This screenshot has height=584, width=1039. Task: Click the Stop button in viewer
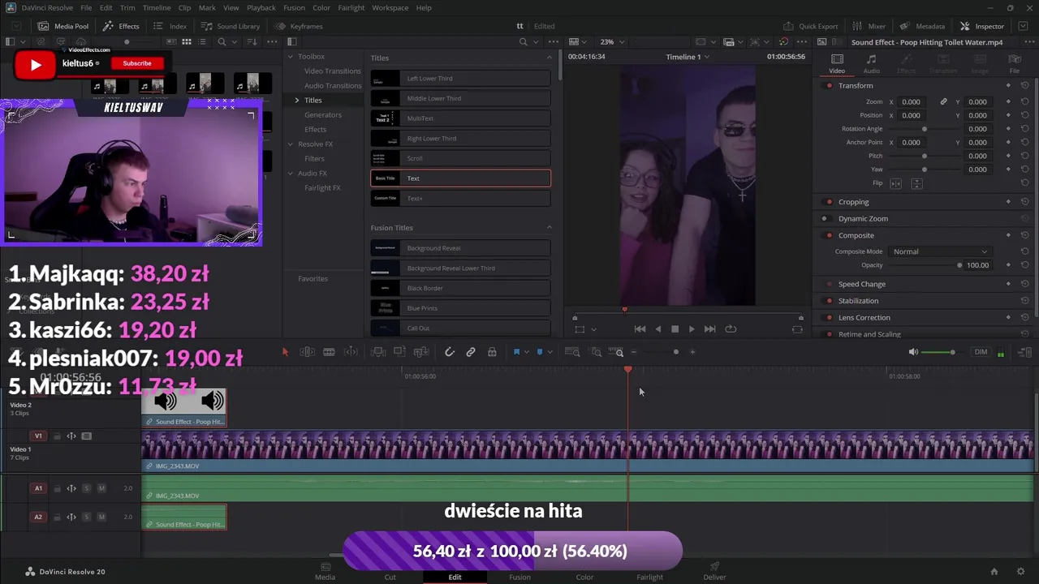tap(675, 328)
